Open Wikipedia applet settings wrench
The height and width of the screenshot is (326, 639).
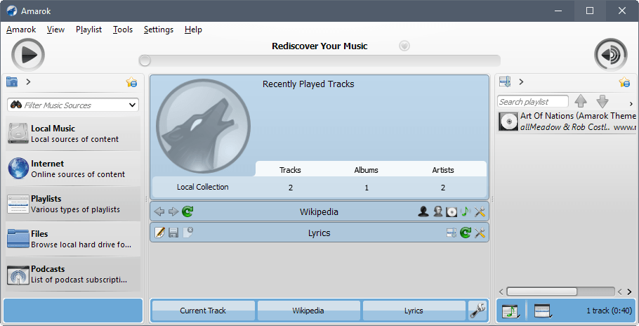pos(480,211)
